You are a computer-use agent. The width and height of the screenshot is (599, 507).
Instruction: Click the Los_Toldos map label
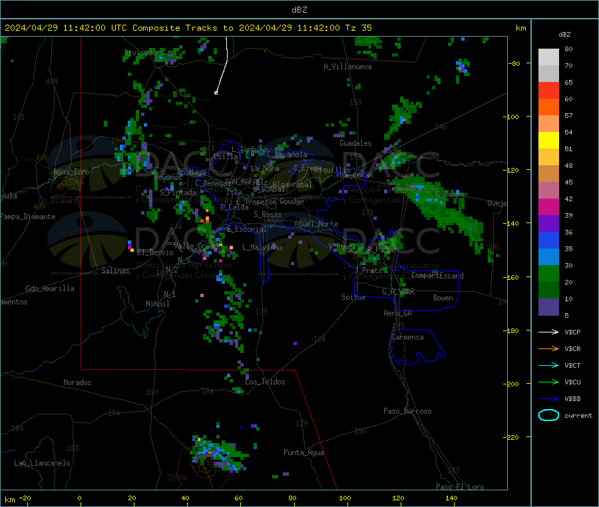pos(265,382)
